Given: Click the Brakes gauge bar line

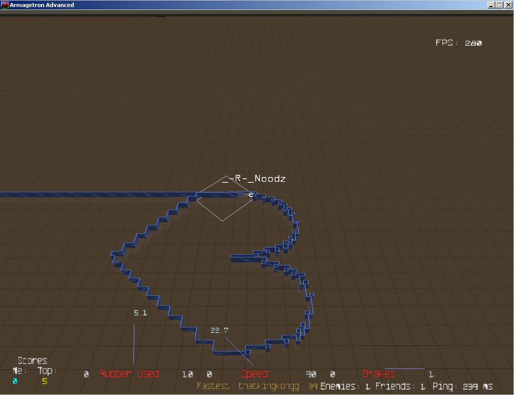Looking at the screenshot, I should pyautogui.click(x=404, y=369).
